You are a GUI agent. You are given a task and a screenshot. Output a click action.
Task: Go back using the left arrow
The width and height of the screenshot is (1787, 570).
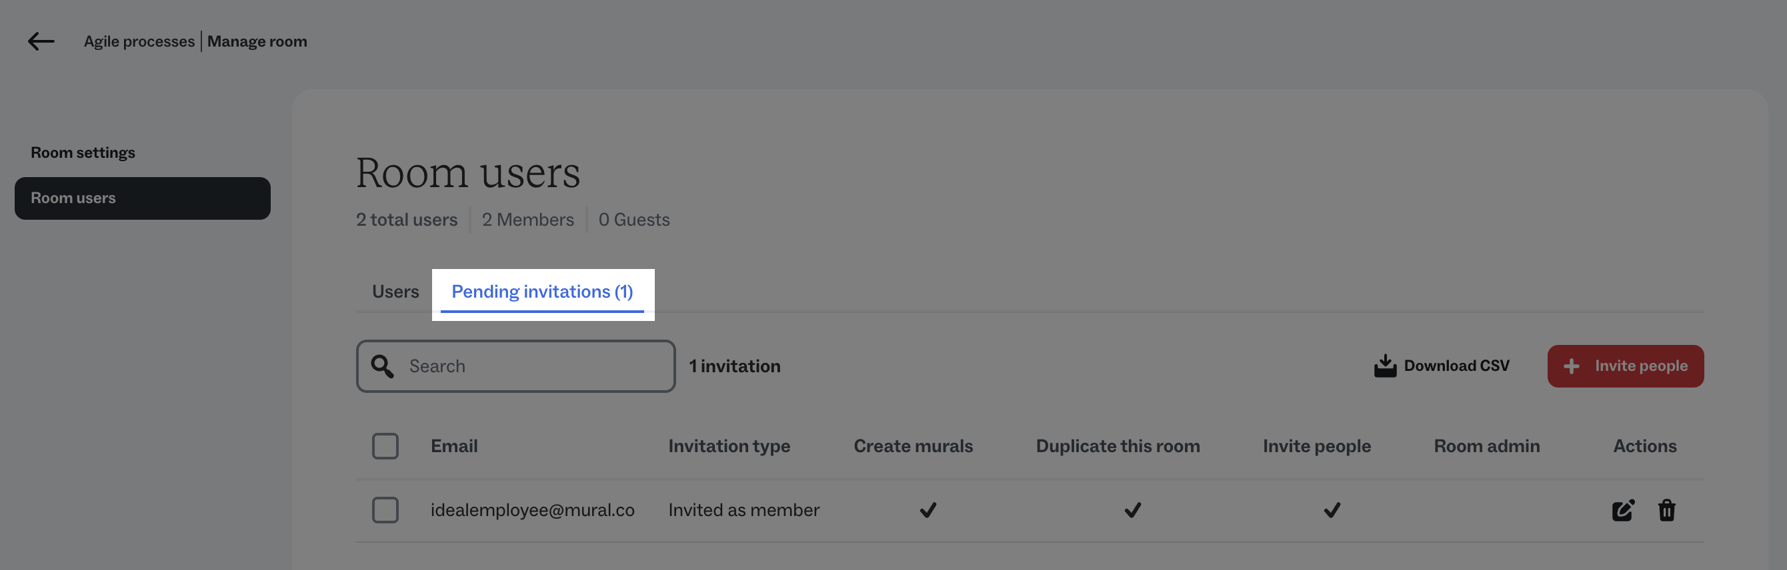pos(41,41)
